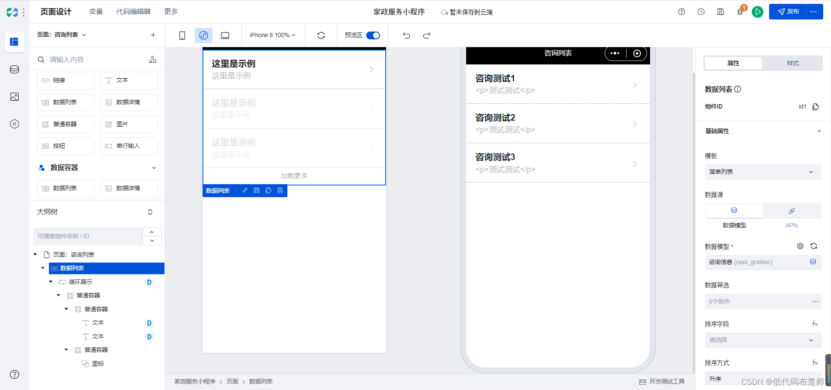The width and height of the screenshot is (831, 390).
Task: Edit the selected 数据列表 component
Action: click(x=245, y=190)
